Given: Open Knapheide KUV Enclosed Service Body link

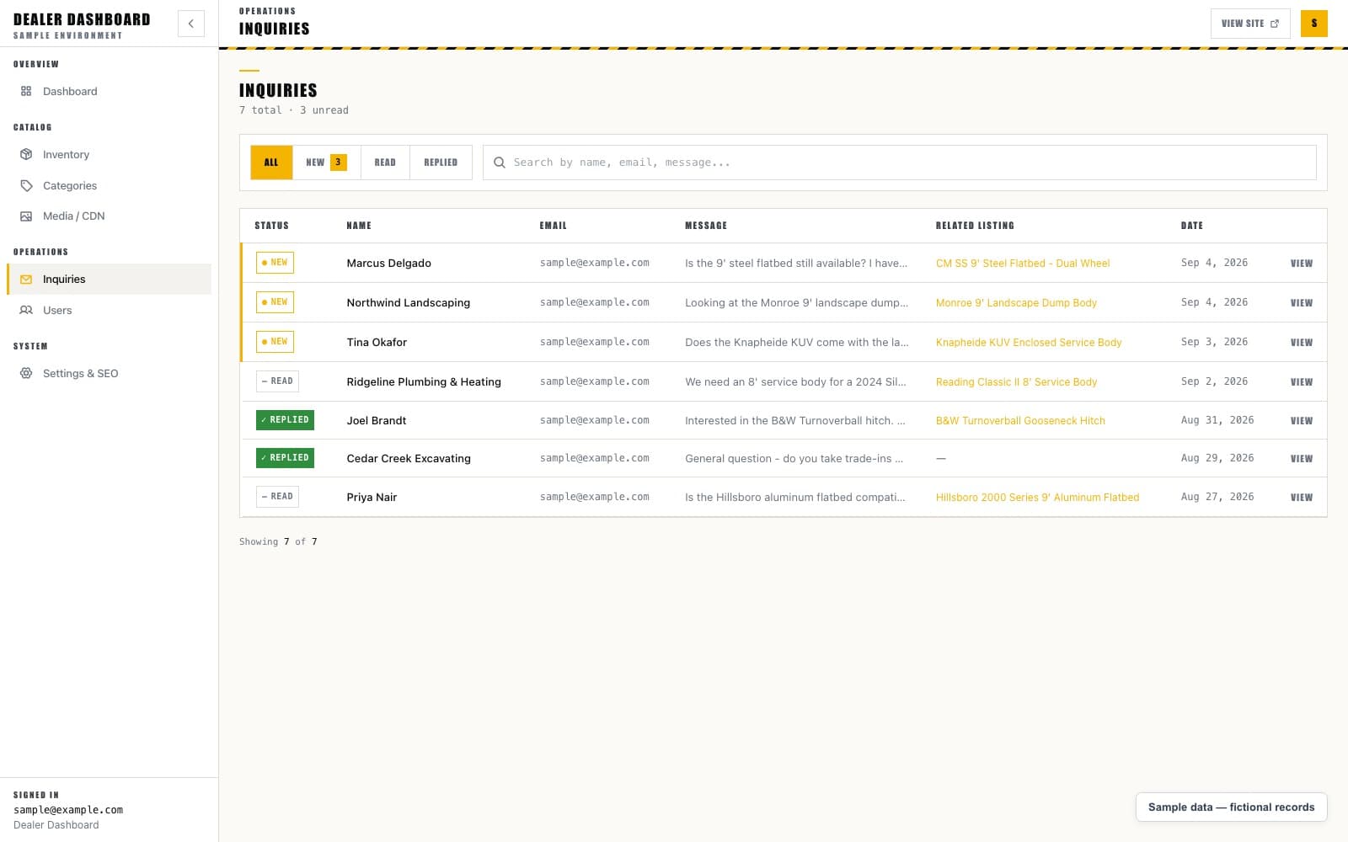Looking at the screenshot, I should (x=1029, y=343).
